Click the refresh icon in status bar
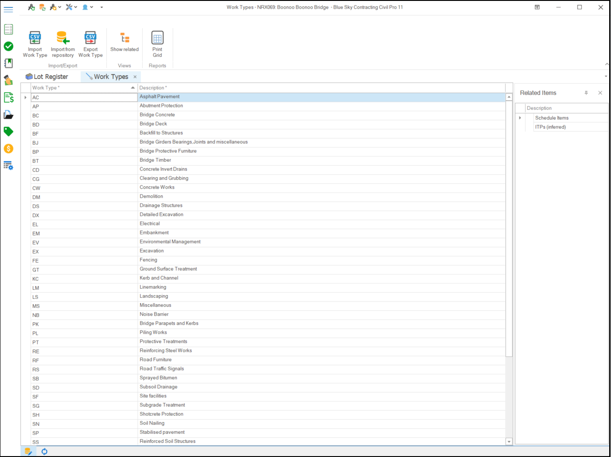 [44, 452]
